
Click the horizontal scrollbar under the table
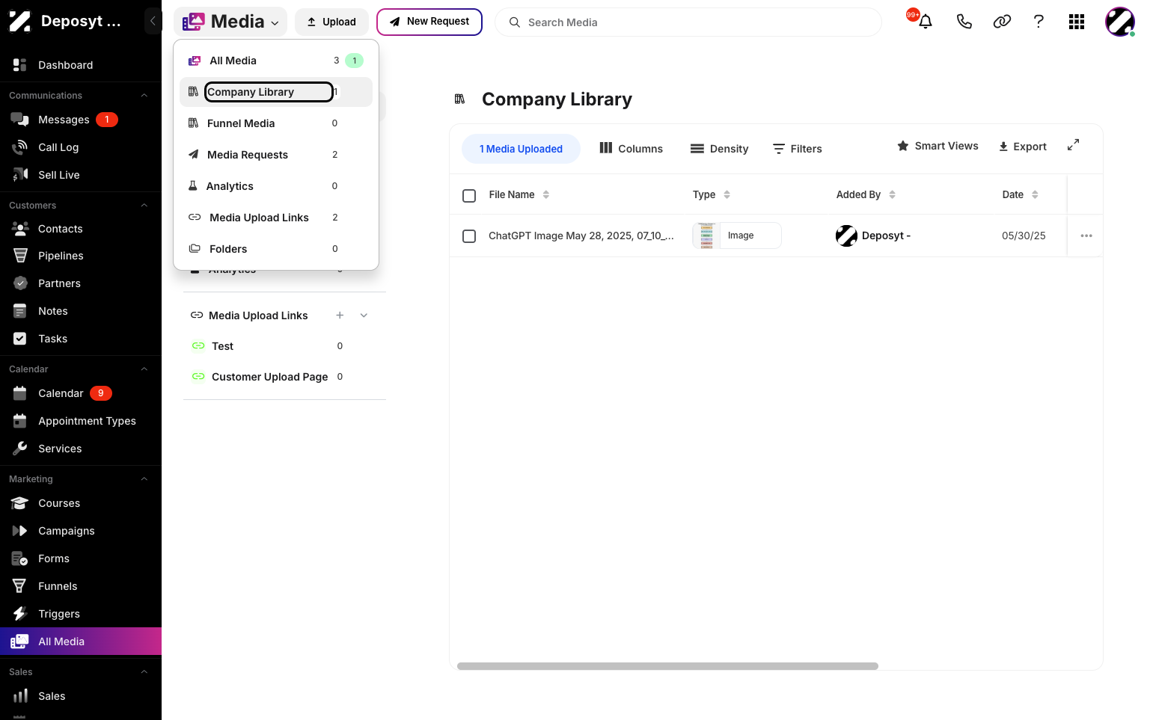[667, 666]
